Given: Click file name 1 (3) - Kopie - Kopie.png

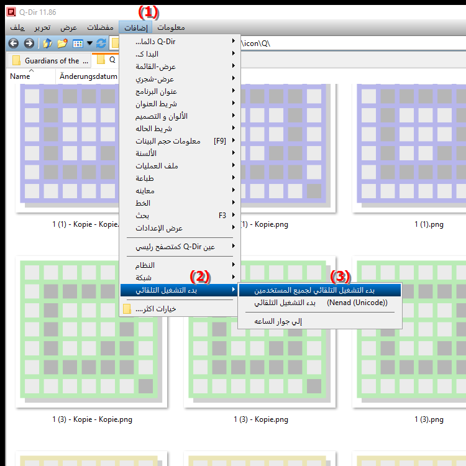Looking at the screenshot, I should 92,419.
